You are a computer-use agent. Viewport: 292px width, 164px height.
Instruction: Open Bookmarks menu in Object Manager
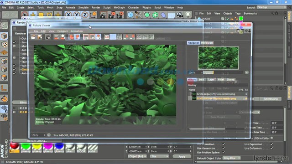(x=250, y=13)
